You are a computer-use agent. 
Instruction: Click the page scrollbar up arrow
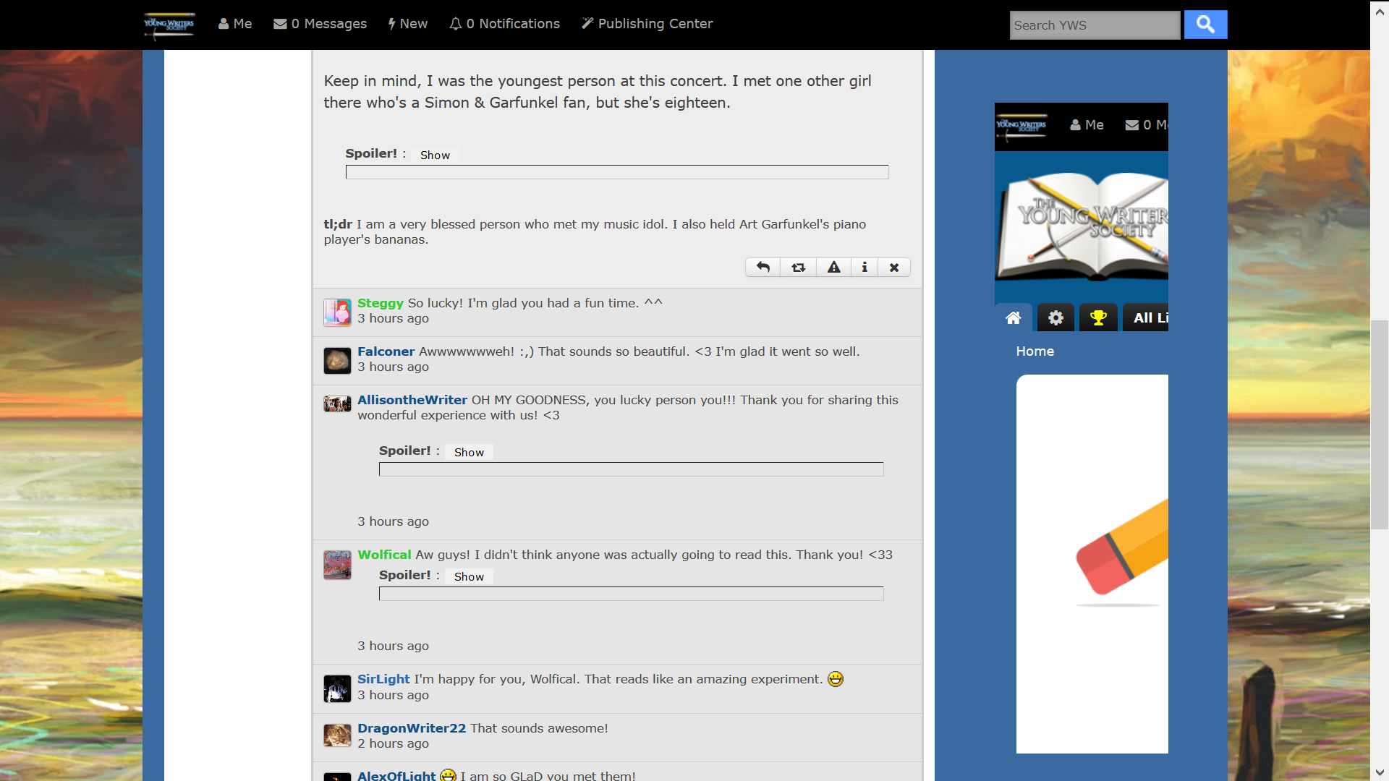tap(1380, 11)
